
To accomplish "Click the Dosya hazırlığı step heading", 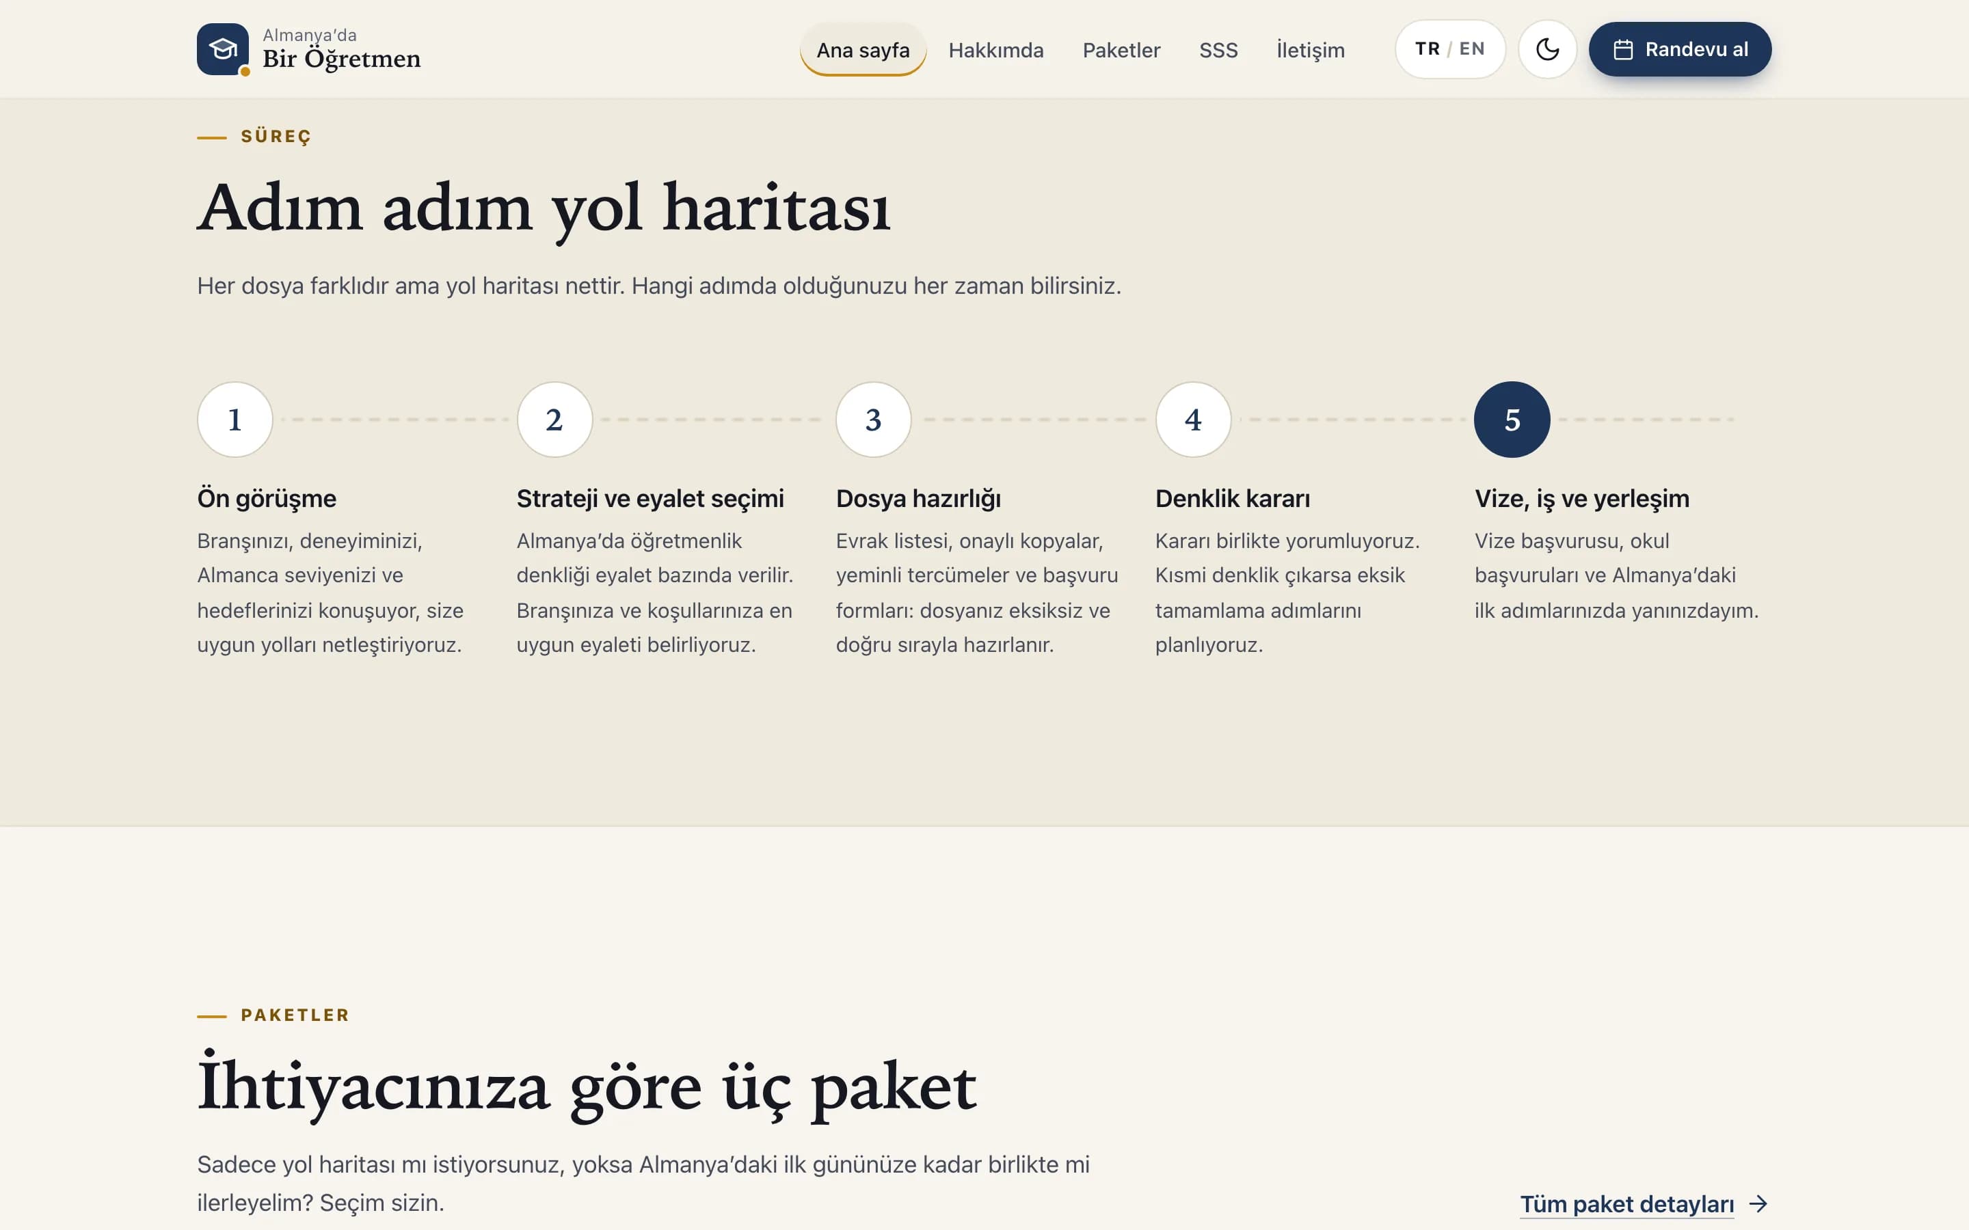I will (x=917, y=498).
